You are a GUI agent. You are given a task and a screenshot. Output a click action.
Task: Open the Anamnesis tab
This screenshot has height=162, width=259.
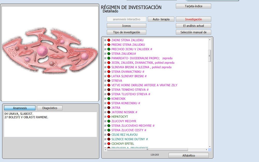20,108
